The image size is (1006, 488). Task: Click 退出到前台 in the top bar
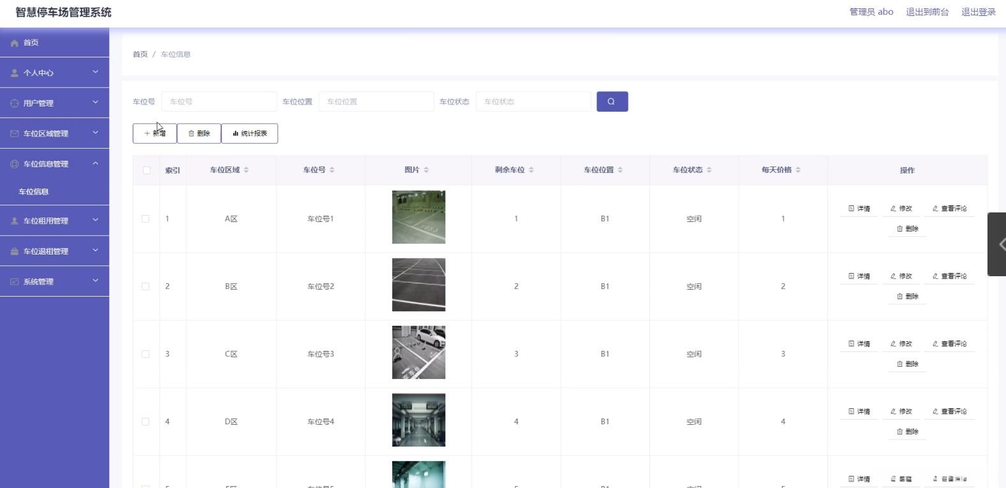[x=928, y=12]
